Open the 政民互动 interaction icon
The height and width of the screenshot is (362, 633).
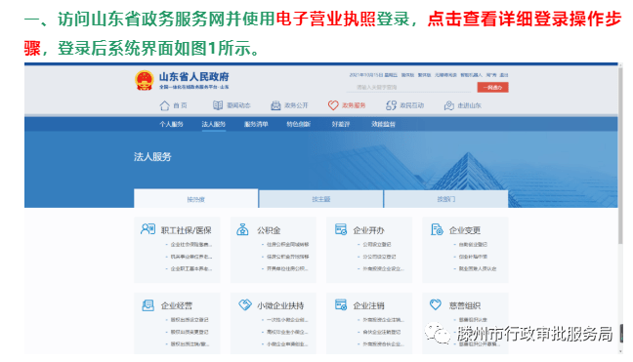[391, 105]
